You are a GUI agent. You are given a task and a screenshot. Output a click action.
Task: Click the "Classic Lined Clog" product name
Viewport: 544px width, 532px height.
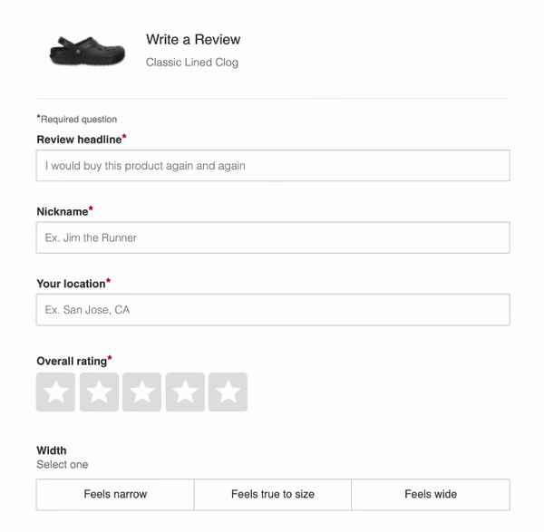tap(192, 63)
